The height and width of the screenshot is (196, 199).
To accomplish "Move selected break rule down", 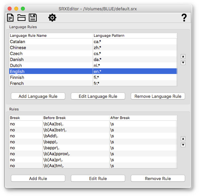I will pyautogui.click(x=183, y=145).
